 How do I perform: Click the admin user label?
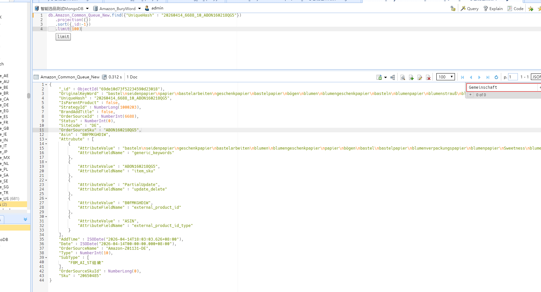coord(157,8)
